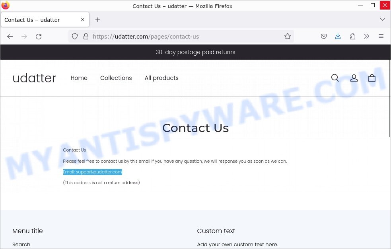The image size is (391, 249).
Task: View site security padlock details
Action: click(x=86, y=36)
